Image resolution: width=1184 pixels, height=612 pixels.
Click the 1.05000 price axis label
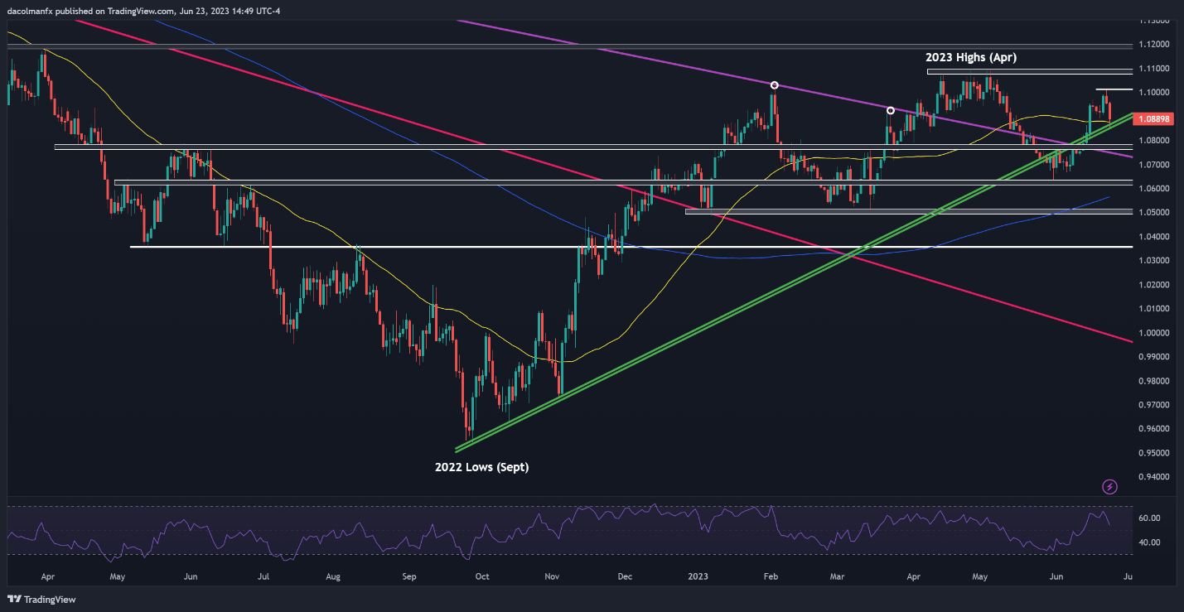tap(1153, 213)
